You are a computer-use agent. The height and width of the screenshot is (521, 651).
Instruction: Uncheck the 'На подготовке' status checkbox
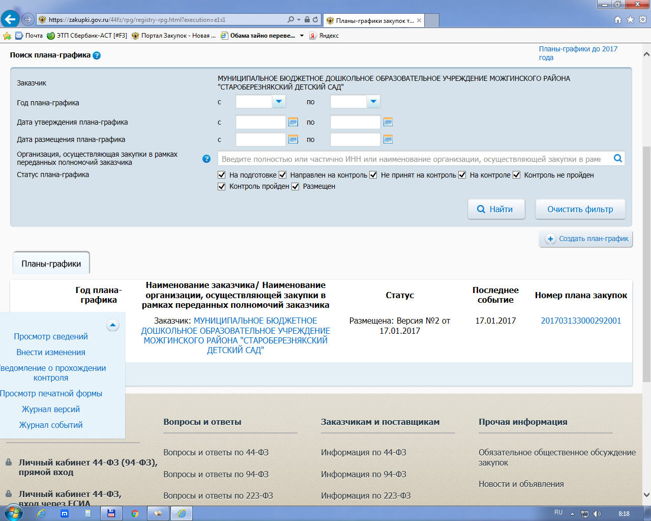(222, 175)
